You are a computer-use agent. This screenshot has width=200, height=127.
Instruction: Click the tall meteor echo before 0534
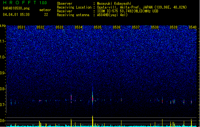(x=71, y=98)
